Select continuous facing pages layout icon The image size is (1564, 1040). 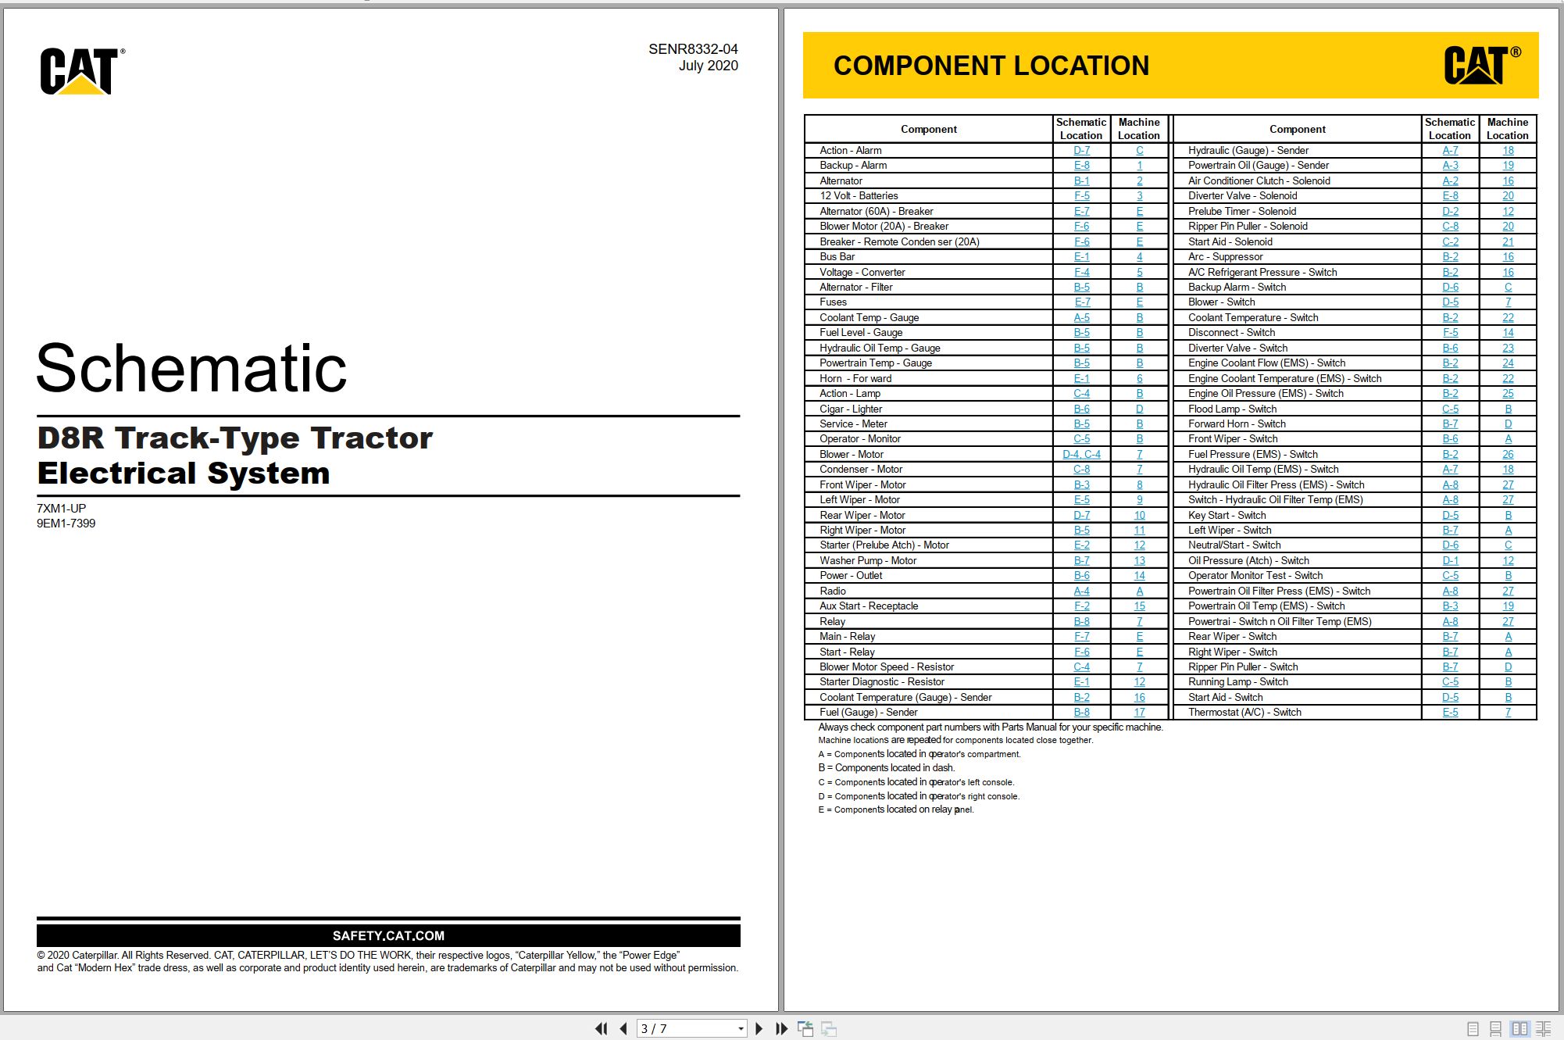coord(1544,1029)
